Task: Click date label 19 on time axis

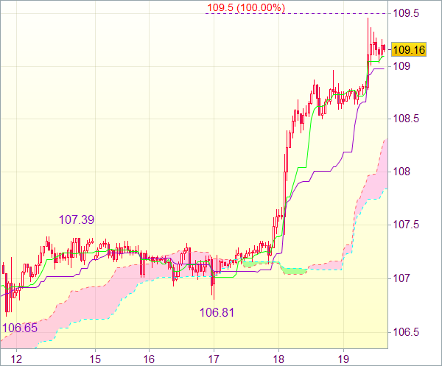Action: pos(343,359)
